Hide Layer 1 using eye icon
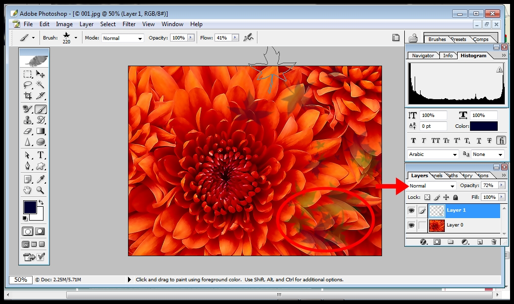514x304 pixels. (x=411, y=211)
